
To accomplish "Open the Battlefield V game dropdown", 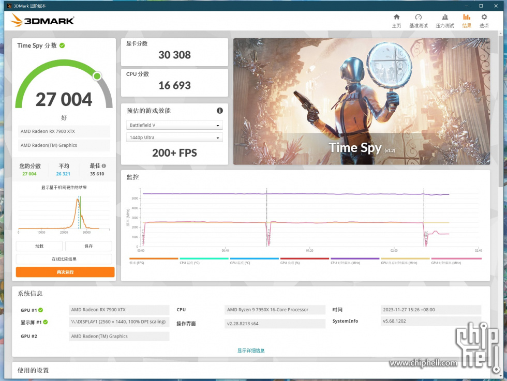I will point(174,125).
